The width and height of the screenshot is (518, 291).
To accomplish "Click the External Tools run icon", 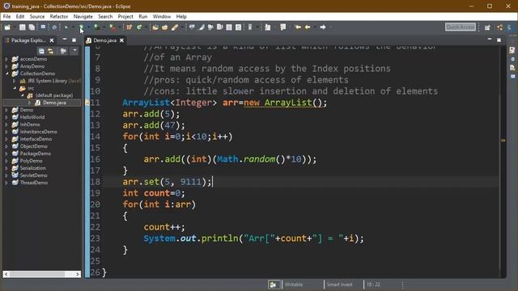I will (x=113, y=27).
